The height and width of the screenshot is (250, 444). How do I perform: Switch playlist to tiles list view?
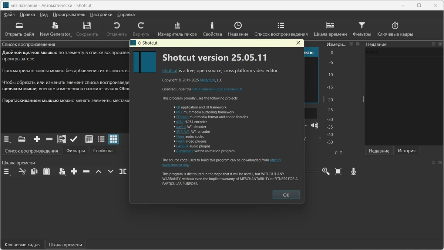[x=101, y=139]
